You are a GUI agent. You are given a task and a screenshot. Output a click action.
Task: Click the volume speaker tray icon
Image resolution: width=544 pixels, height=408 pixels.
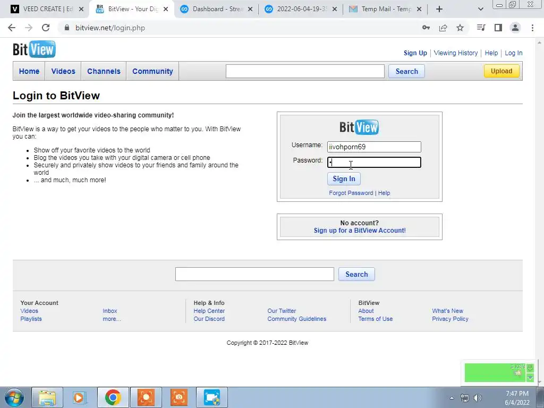(x=478, y=398)
